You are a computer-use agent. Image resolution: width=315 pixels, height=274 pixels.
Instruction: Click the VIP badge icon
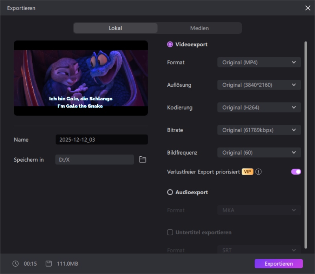pyautogui.click(x=247, y=172)
